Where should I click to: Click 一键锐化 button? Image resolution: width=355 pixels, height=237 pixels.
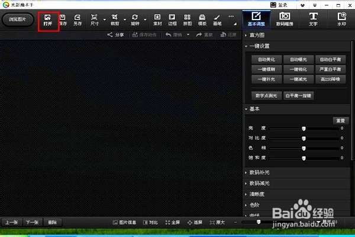pyautogui.click(x=298, y=69)
